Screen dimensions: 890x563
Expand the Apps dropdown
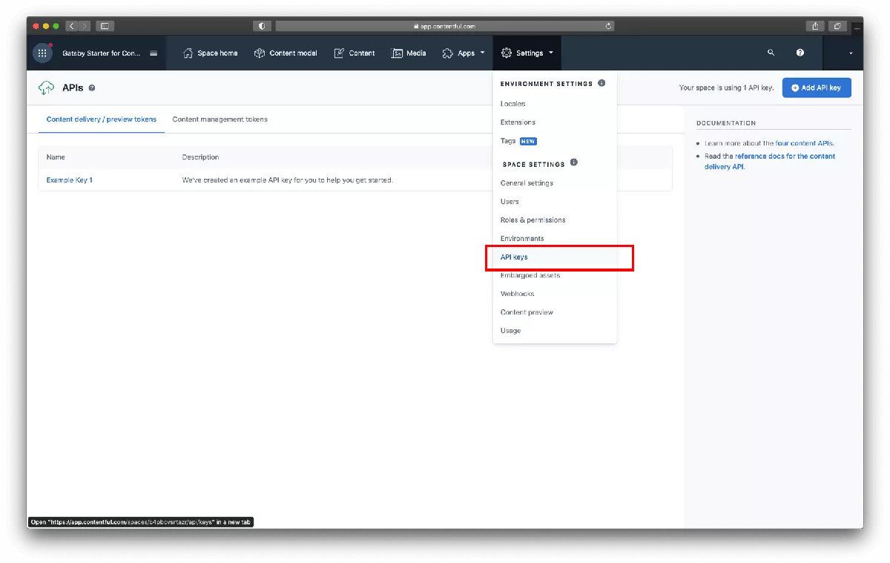(464, 53)
